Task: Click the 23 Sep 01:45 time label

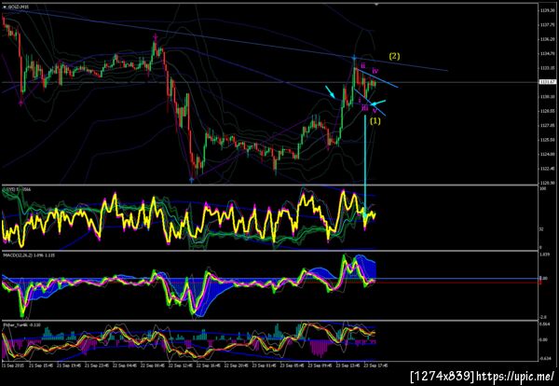Action: 263,365
